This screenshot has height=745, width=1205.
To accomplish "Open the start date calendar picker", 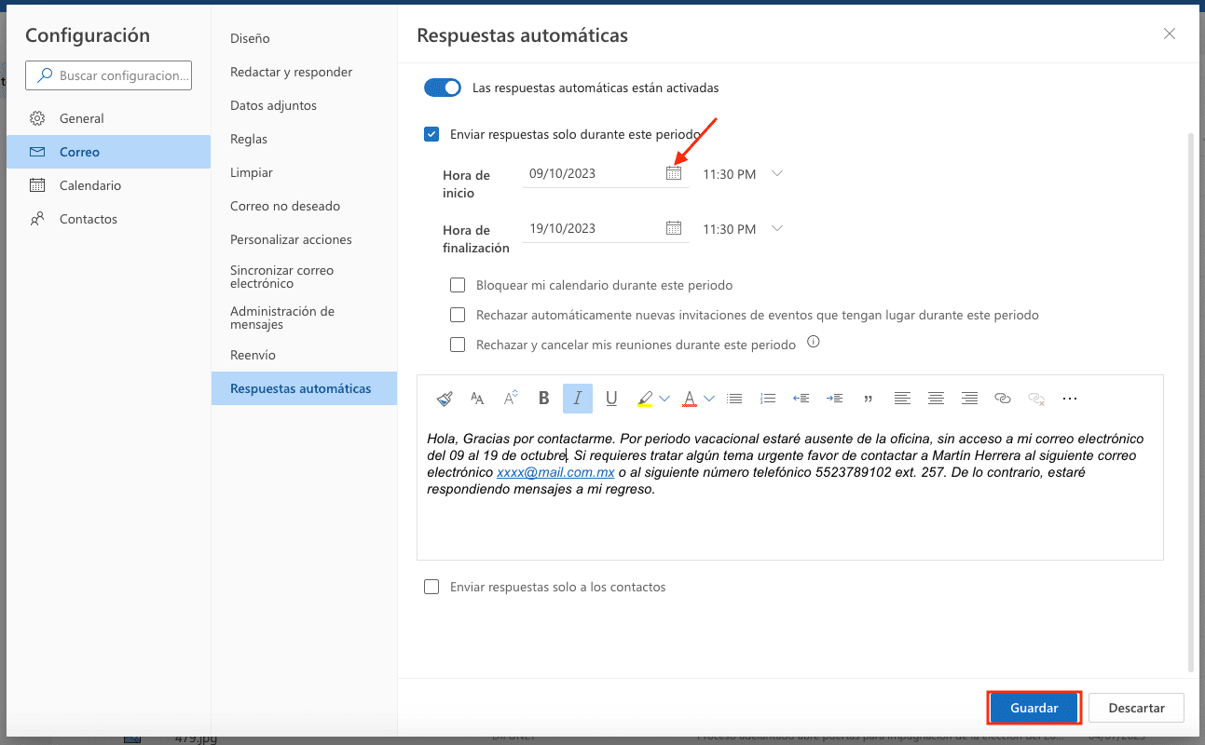I will 674,172.
